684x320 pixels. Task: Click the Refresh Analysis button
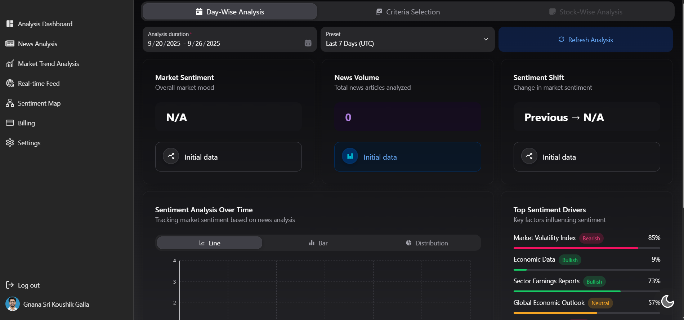tap(585, 40)
